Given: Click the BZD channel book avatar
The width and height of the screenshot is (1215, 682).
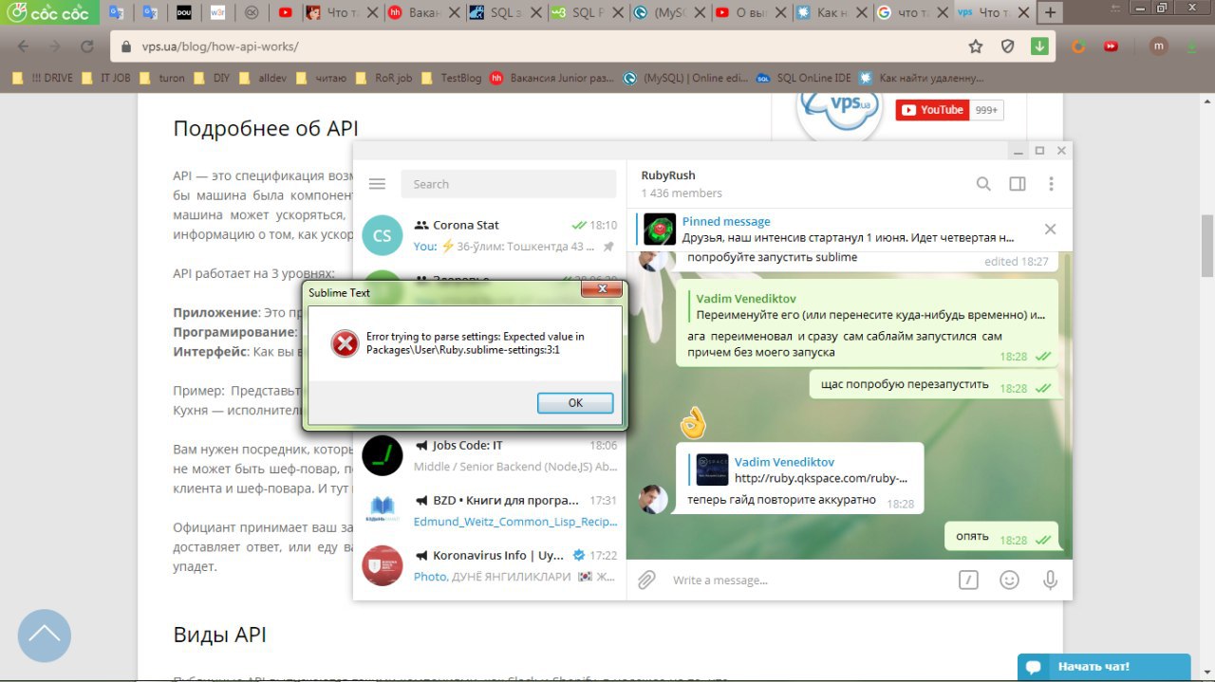Looking at the screenshot, I should [383, 510].
